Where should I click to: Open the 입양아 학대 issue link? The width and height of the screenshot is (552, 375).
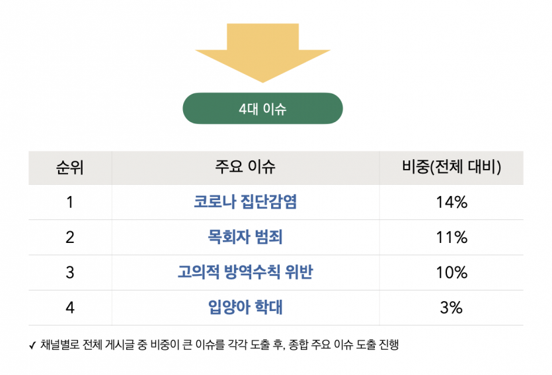coord(245,307)
